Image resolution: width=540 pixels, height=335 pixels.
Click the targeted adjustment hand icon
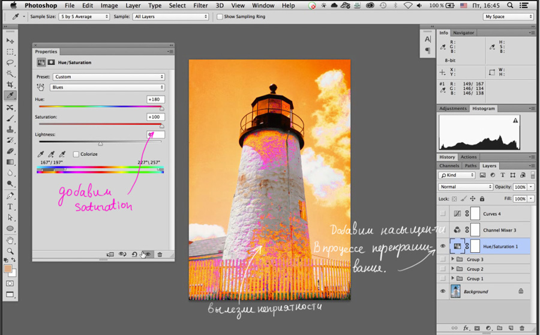(x=41, y=88)
